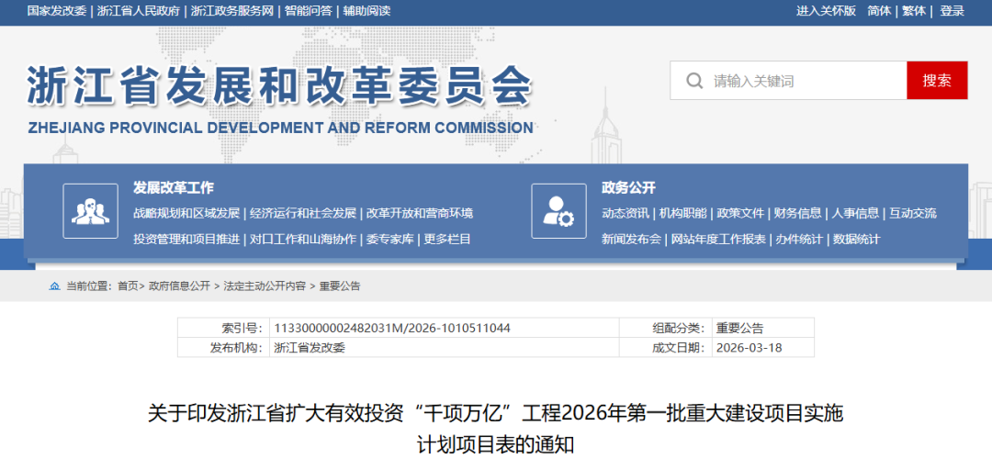
Task: Click the magnifier icon in search box
Action: tap(694, 81)
